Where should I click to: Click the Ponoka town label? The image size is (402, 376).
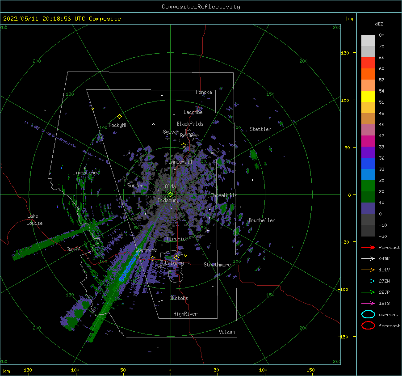pyautogui.click(x=204, y=92)
